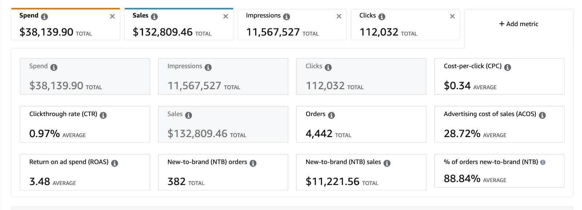This screenshot has height=210, width=582.
Task: Close the Clicks metric tab
Action: [452, 16]
